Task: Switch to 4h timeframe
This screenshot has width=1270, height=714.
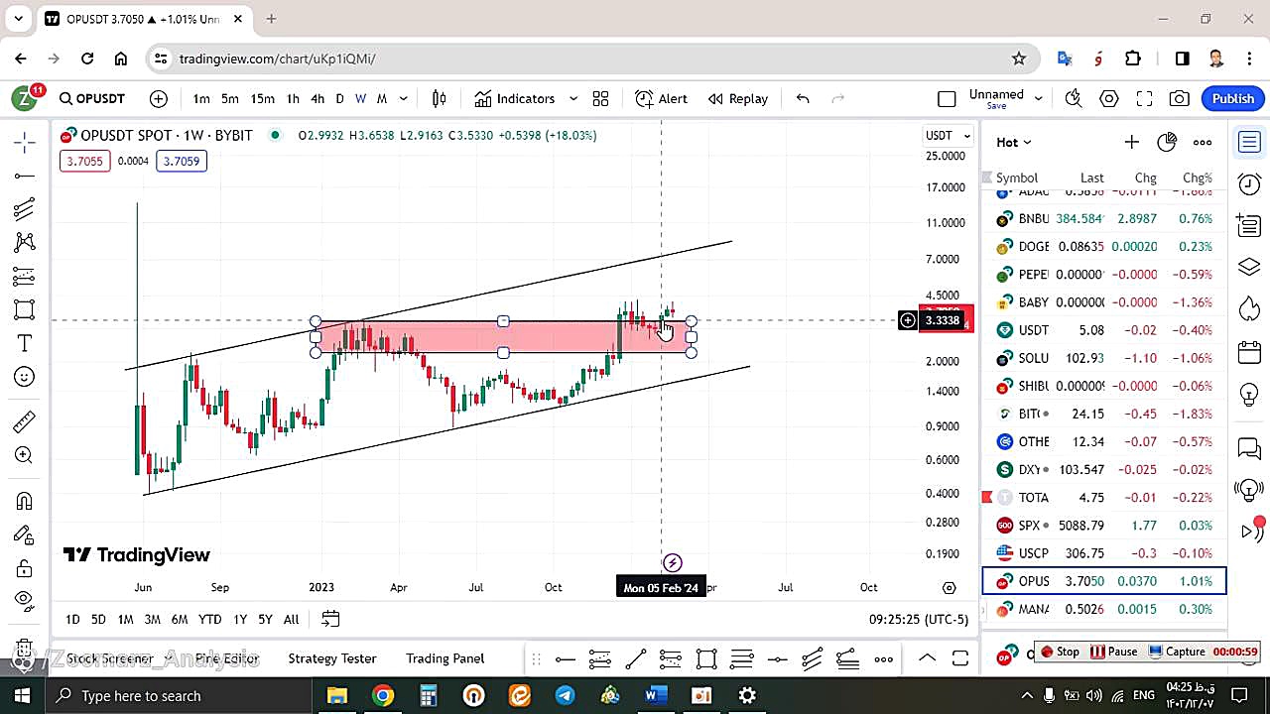Action: 317,98
